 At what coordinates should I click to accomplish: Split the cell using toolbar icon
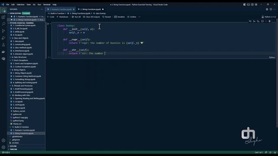pos(262,21)
